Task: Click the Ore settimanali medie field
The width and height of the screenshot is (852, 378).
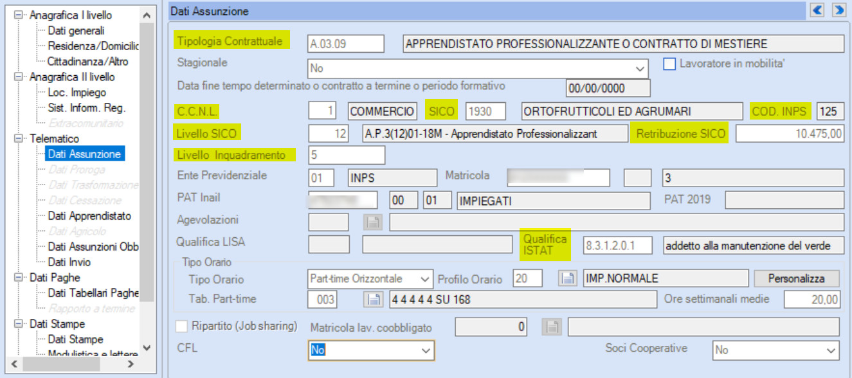Action: click(x=813, y=299)
